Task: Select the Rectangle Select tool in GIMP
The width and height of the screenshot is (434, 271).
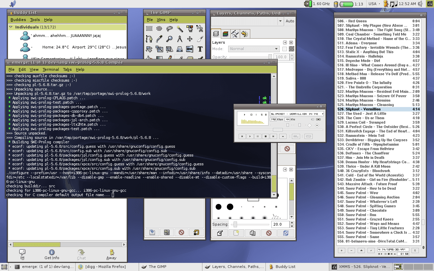Action: pyautogui.click(x=149, y=29)
